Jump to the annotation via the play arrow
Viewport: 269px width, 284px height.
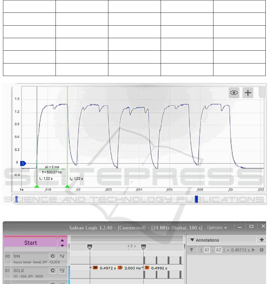253,250
